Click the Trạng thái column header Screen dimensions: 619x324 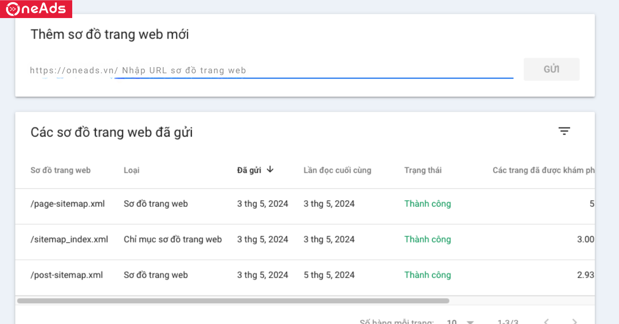coord(422,170)
